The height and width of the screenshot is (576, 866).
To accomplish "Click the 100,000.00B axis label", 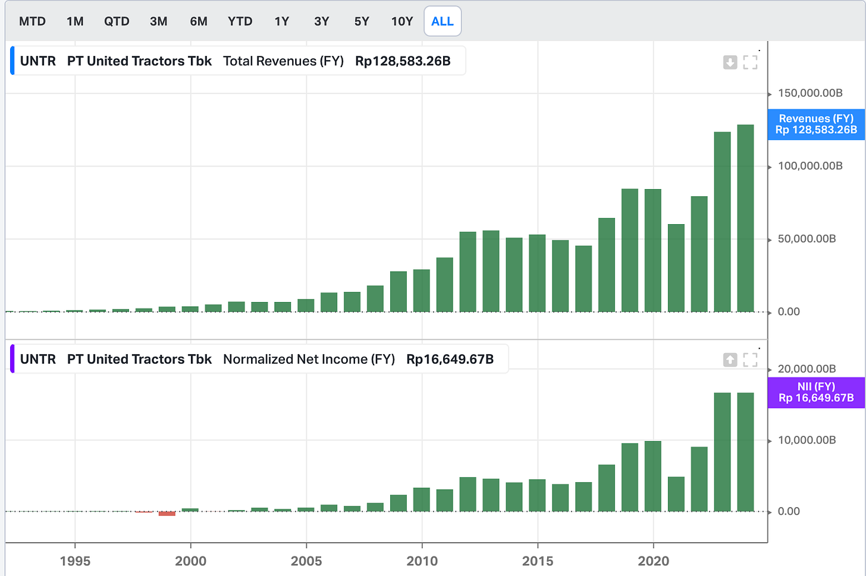I will [810, 166].
